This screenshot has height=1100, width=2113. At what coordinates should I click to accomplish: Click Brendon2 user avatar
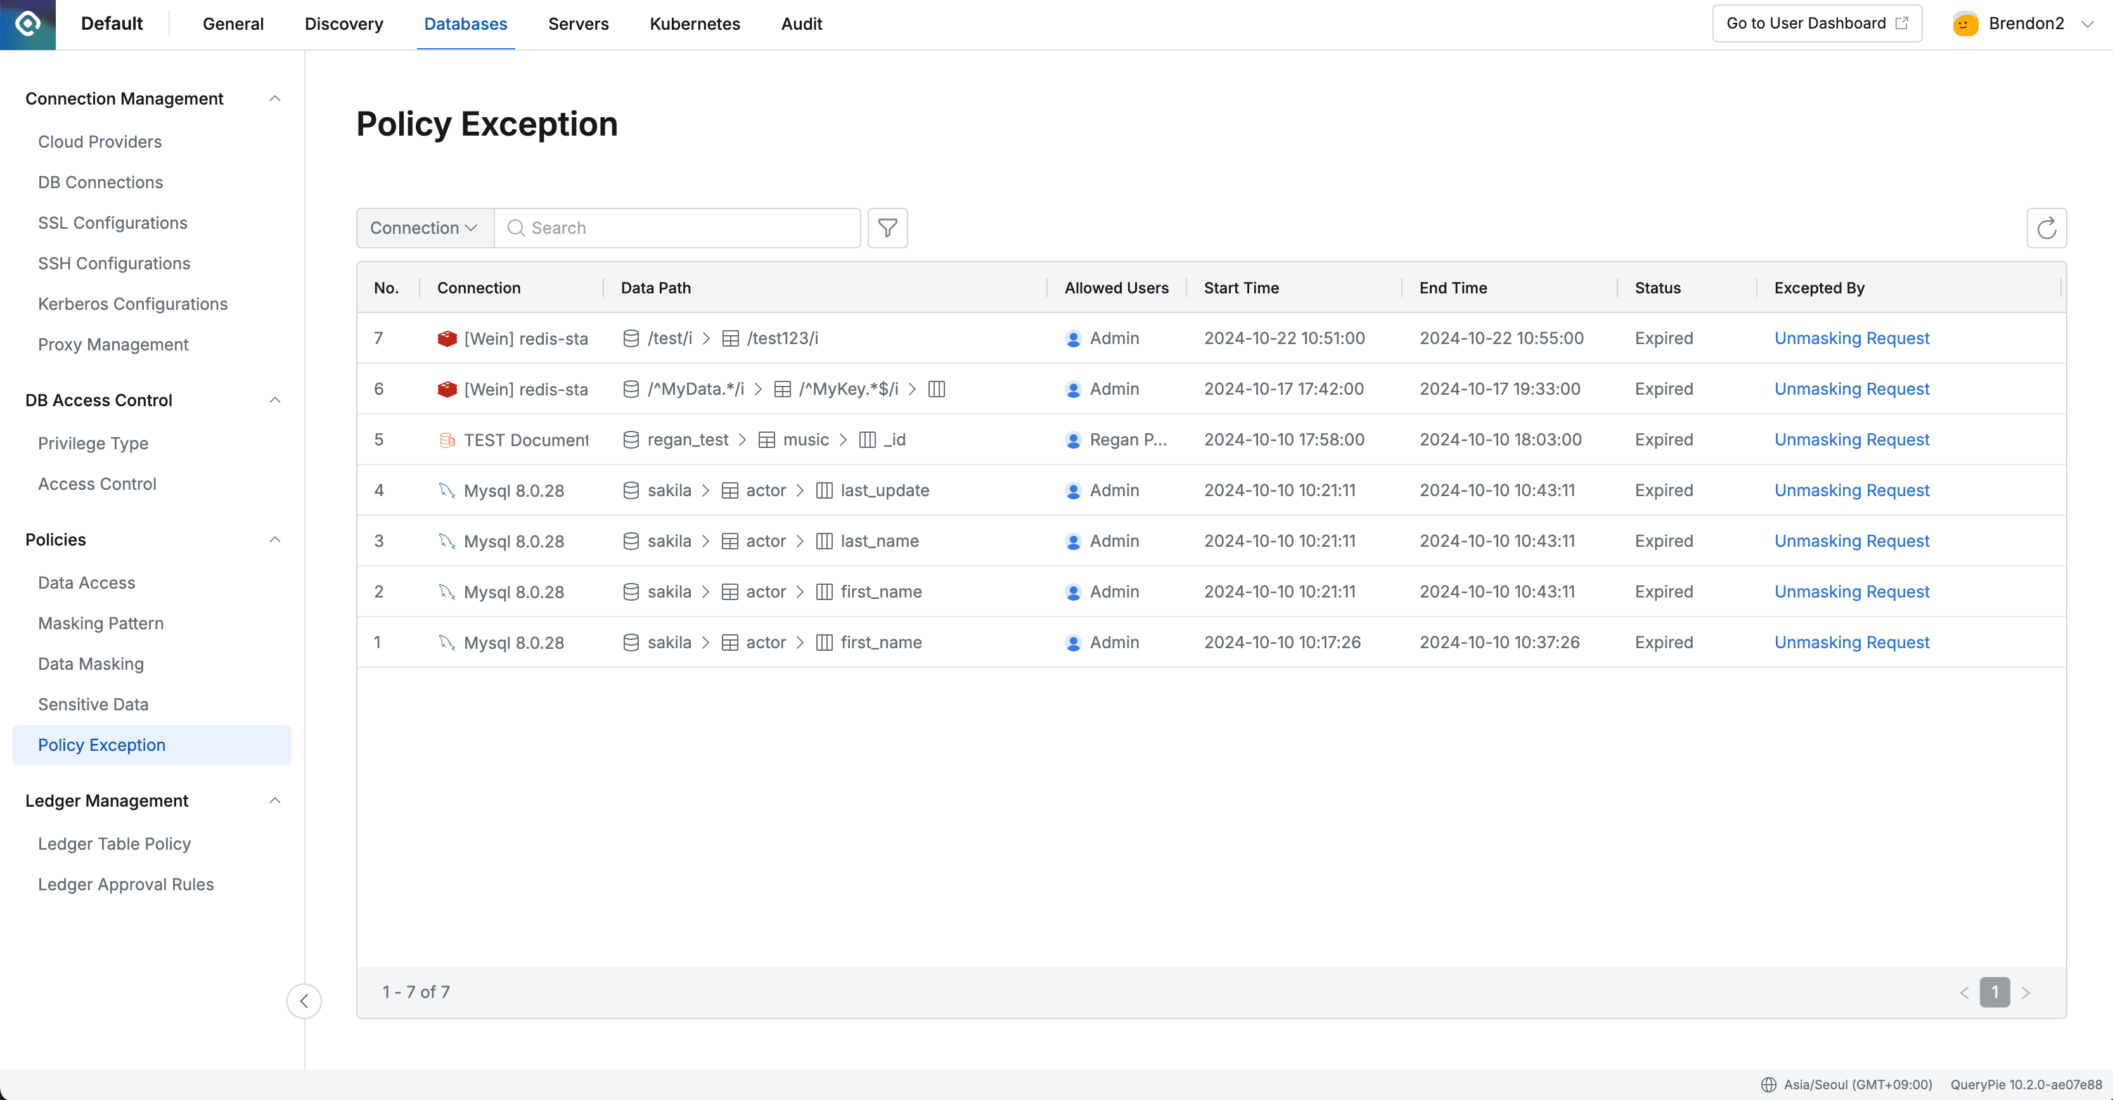(1965, 24)
